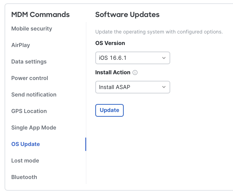
Task: Open the Lost mode panel
Action: [25, 160]
